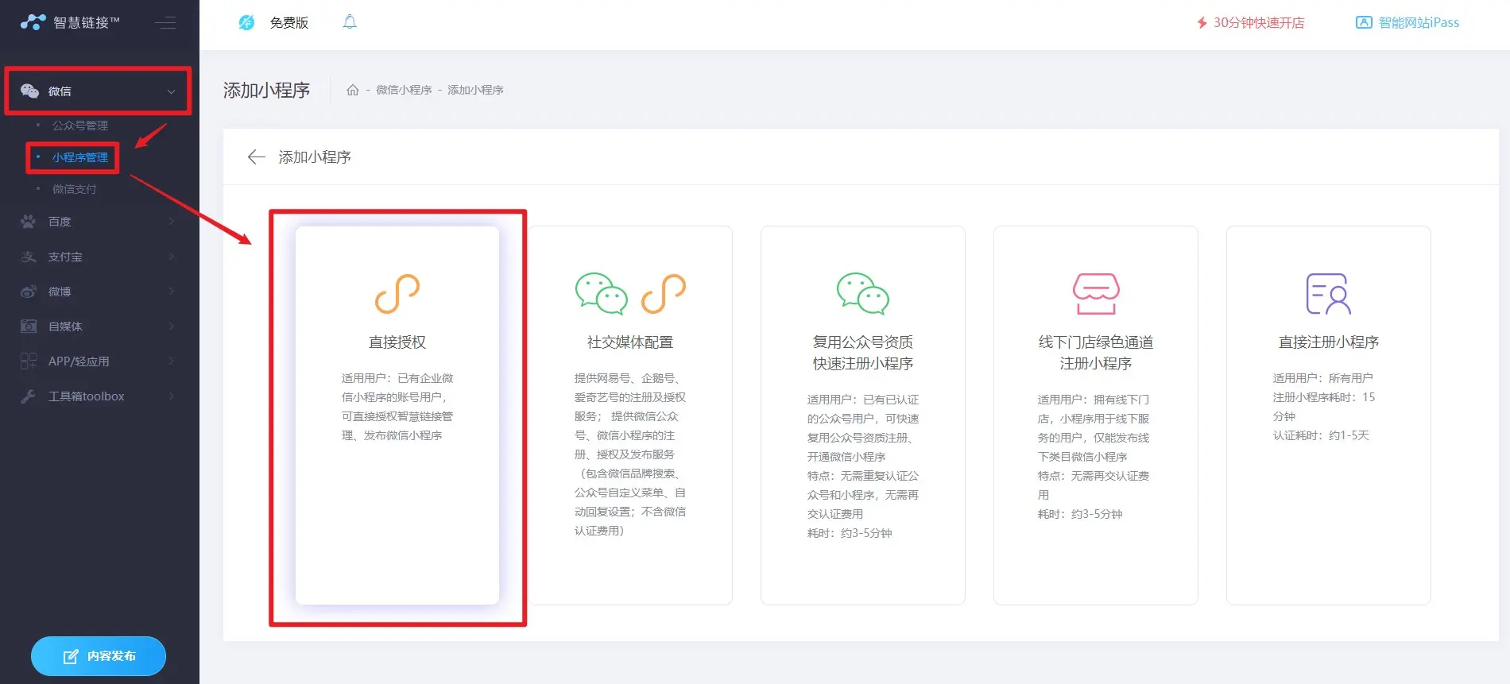Select the 社交媒体配置 card

pyautogui.click(x=630, y=415)
